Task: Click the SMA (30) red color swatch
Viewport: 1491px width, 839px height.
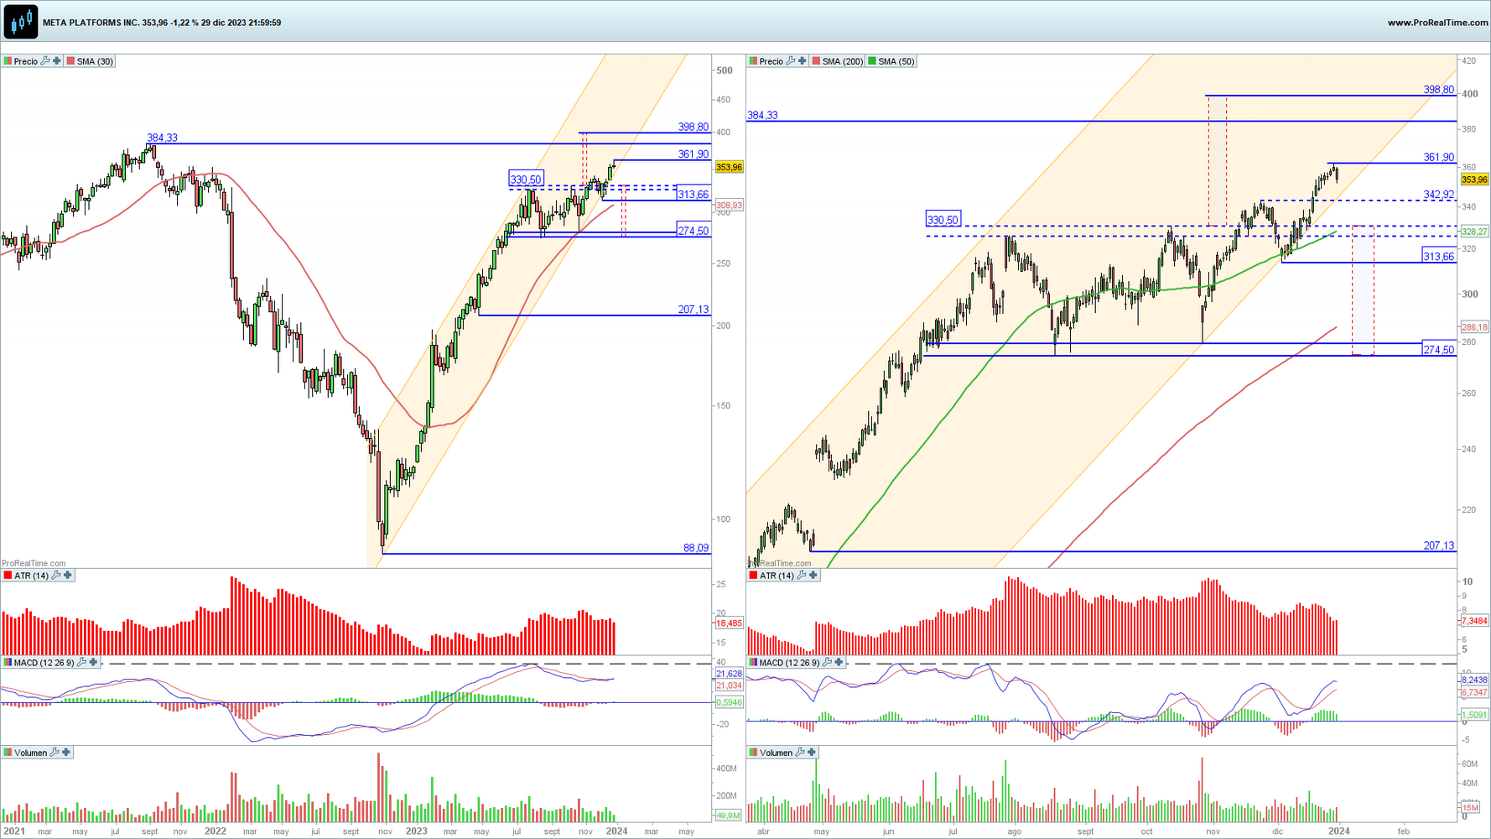Action: 70,61
